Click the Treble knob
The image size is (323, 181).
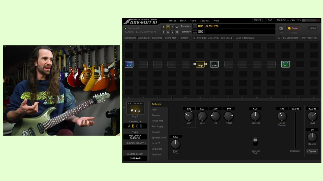(229, 116)
